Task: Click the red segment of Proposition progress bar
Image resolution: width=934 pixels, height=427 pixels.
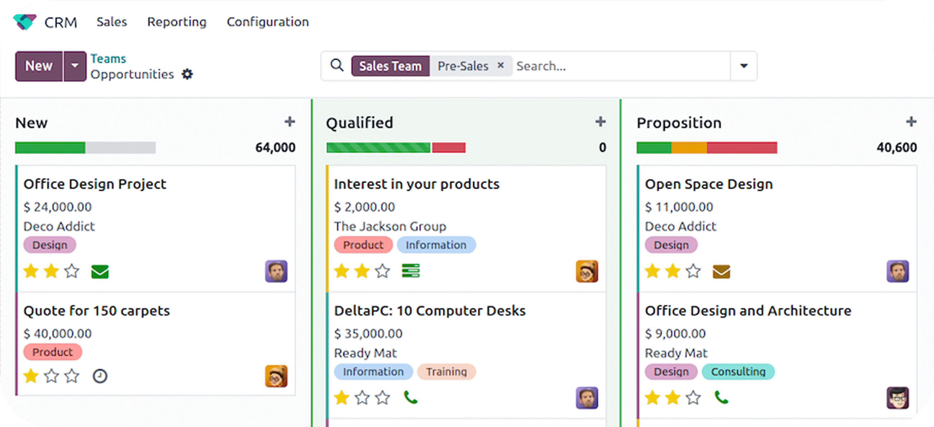Action: point(742,147)
